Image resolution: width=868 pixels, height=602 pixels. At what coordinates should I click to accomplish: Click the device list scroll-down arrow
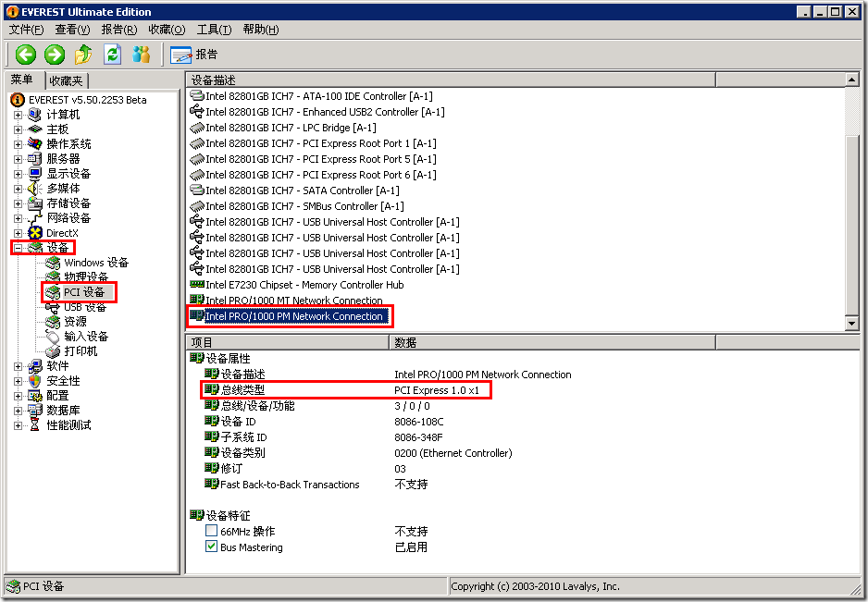tap(852, 323)
